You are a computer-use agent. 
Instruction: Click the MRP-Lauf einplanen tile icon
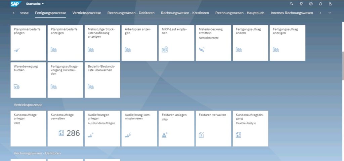click(x=165, y=50)
